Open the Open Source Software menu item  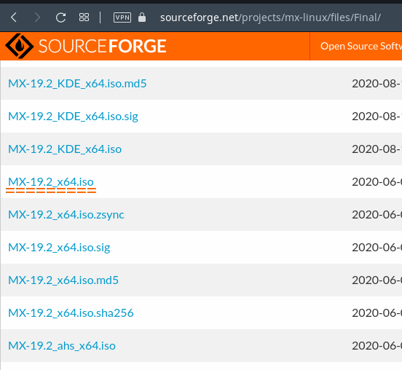pos(361,46)
